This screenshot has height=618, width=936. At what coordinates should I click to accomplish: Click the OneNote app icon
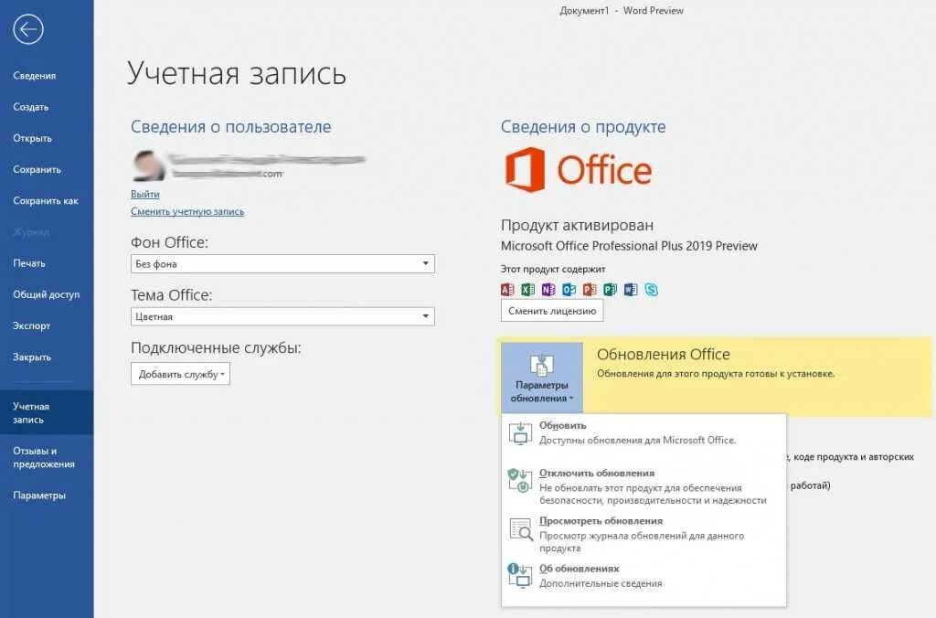pos(548,290)
